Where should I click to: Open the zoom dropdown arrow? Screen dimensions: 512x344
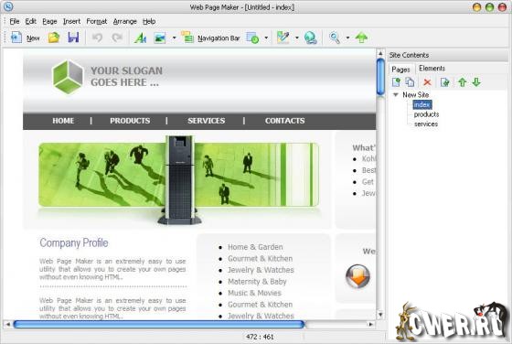pos(347,38)
